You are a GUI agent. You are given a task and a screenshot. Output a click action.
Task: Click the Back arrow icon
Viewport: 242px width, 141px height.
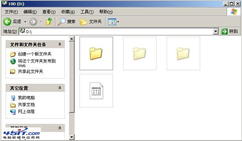(x=7, y=22)
